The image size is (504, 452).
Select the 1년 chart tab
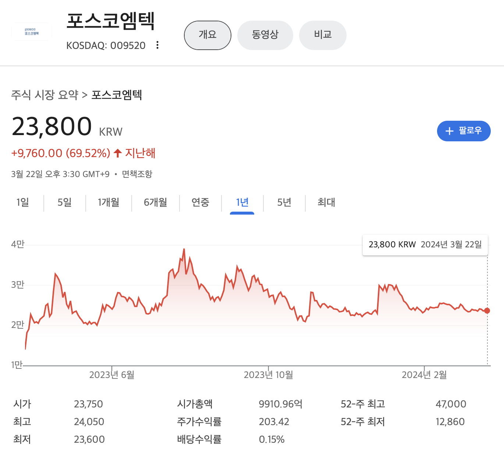tap(242, 202)
